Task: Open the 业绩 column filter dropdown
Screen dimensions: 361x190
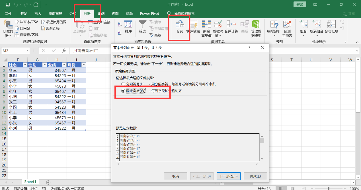Action: pos(64,65)
